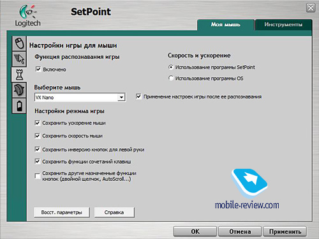Toggle Сохранить ускорение мыши checkbox

(x=38, y=123)
